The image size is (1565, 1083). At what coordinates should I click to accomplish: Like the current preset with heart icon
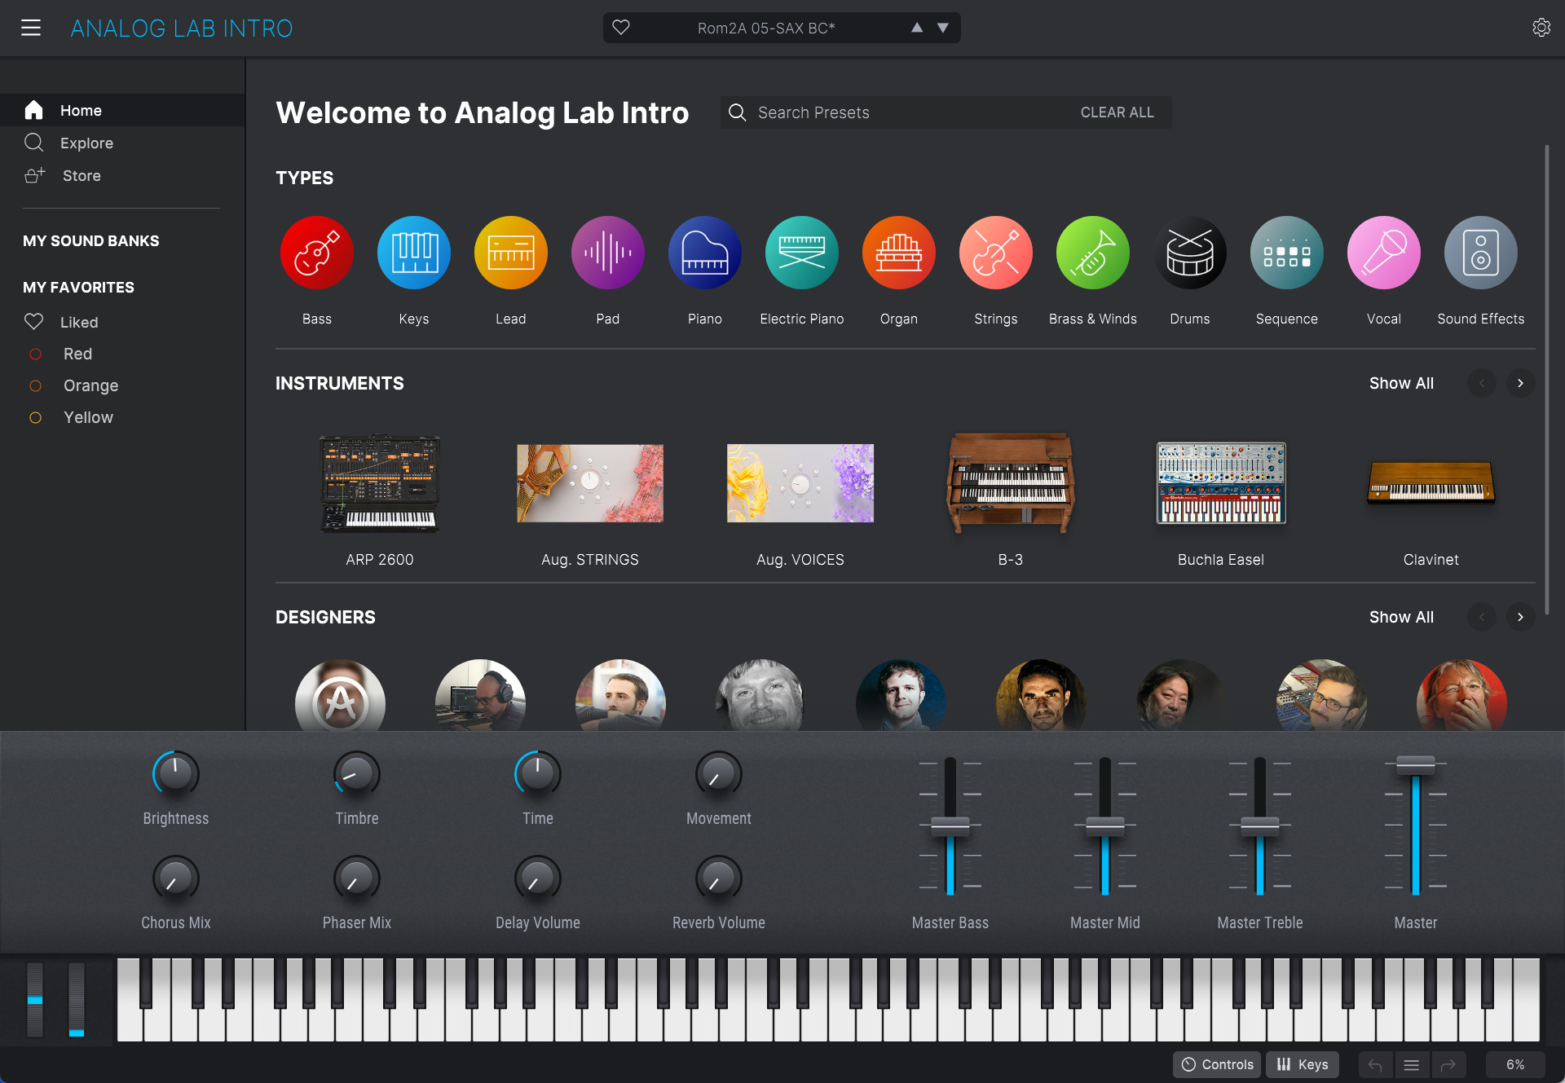(621, 28)
